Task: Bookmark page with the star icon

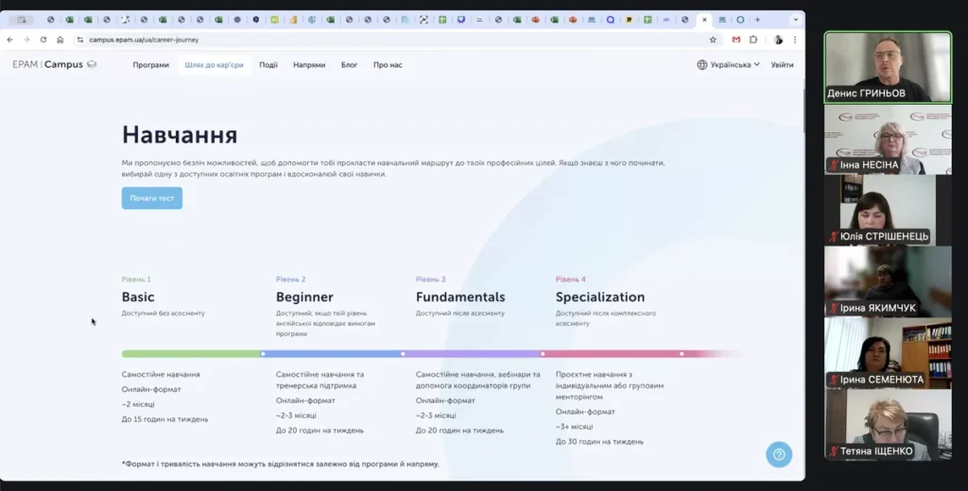Action: tap(713, 40)
